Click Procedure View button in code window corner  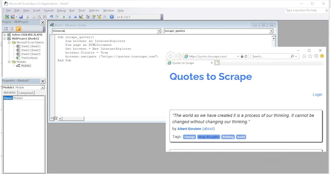[x=52, y=118]
